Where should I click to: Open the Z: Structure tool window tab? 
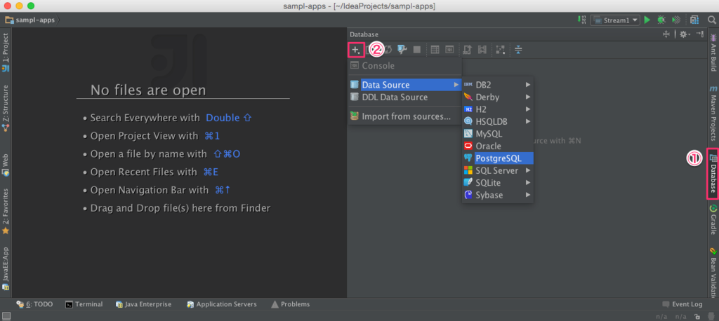tap(6, 109)
